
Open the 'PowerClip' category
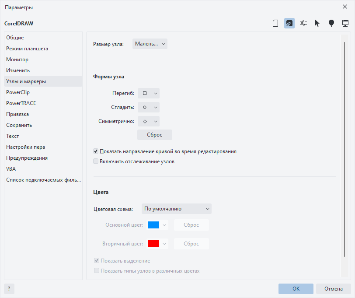coord(43,92)
